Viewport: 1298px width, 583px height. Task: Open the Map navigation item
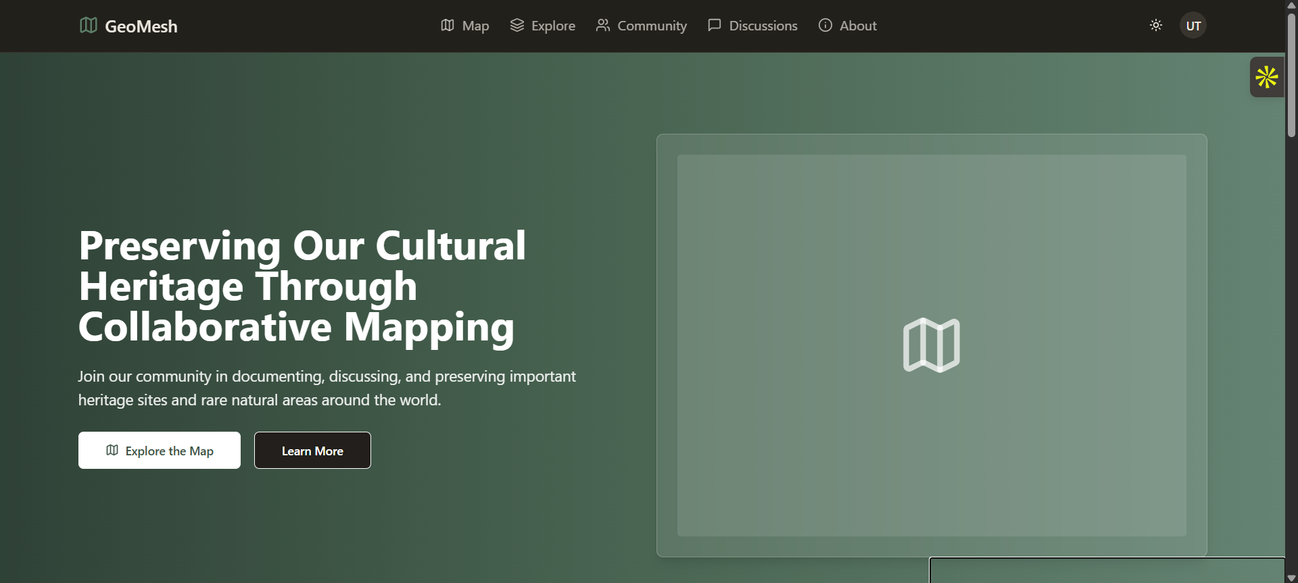coord(464,26)
